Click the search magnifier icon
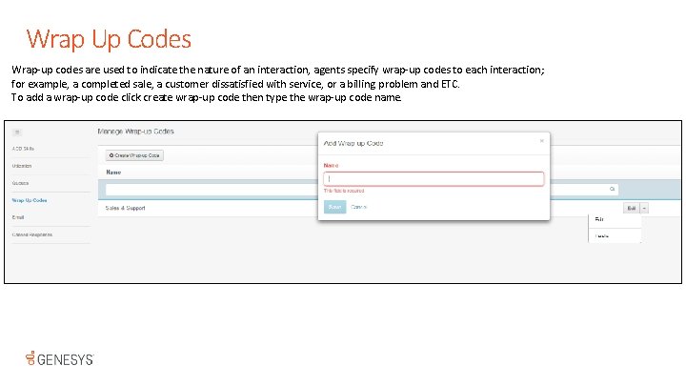 tap(612, 189)
